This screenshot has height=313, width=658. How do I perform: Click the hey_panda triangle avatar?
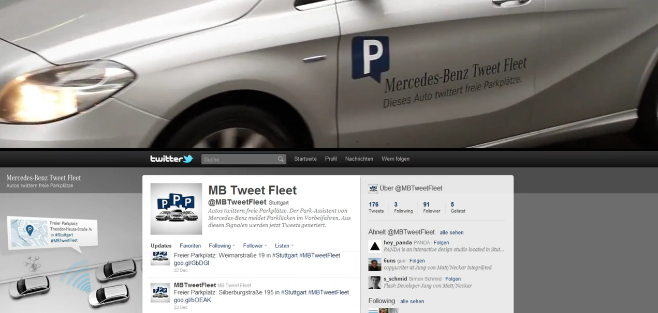coord(375,246)
